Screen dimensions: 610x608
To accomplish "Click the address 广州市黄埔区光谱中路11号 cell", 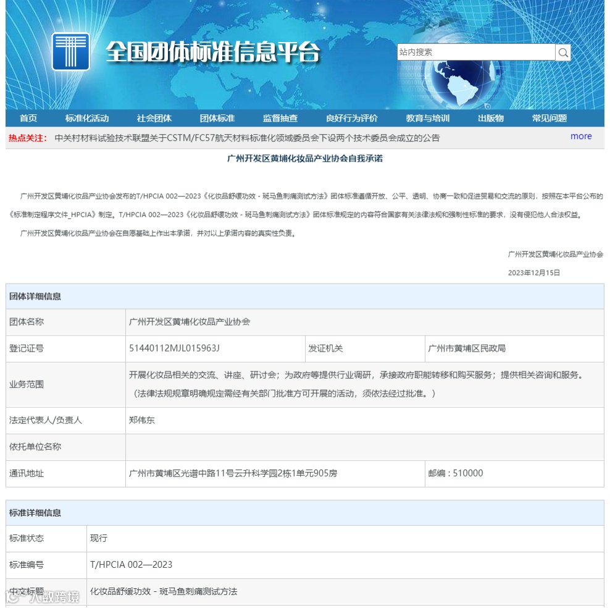I will point(275,474).
